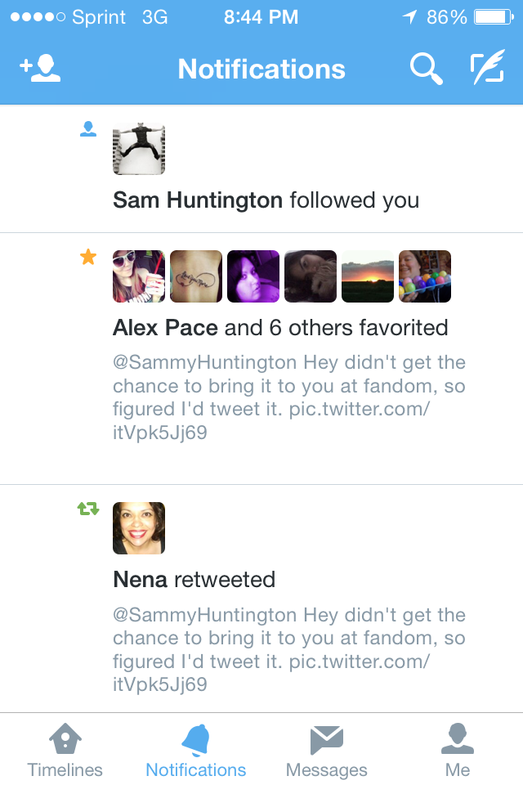Open Alex Pace's name link
This screenshot has width=523, height=785.
pos(165,328)
